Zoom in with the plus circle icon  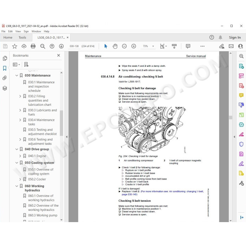pos(134,46)
